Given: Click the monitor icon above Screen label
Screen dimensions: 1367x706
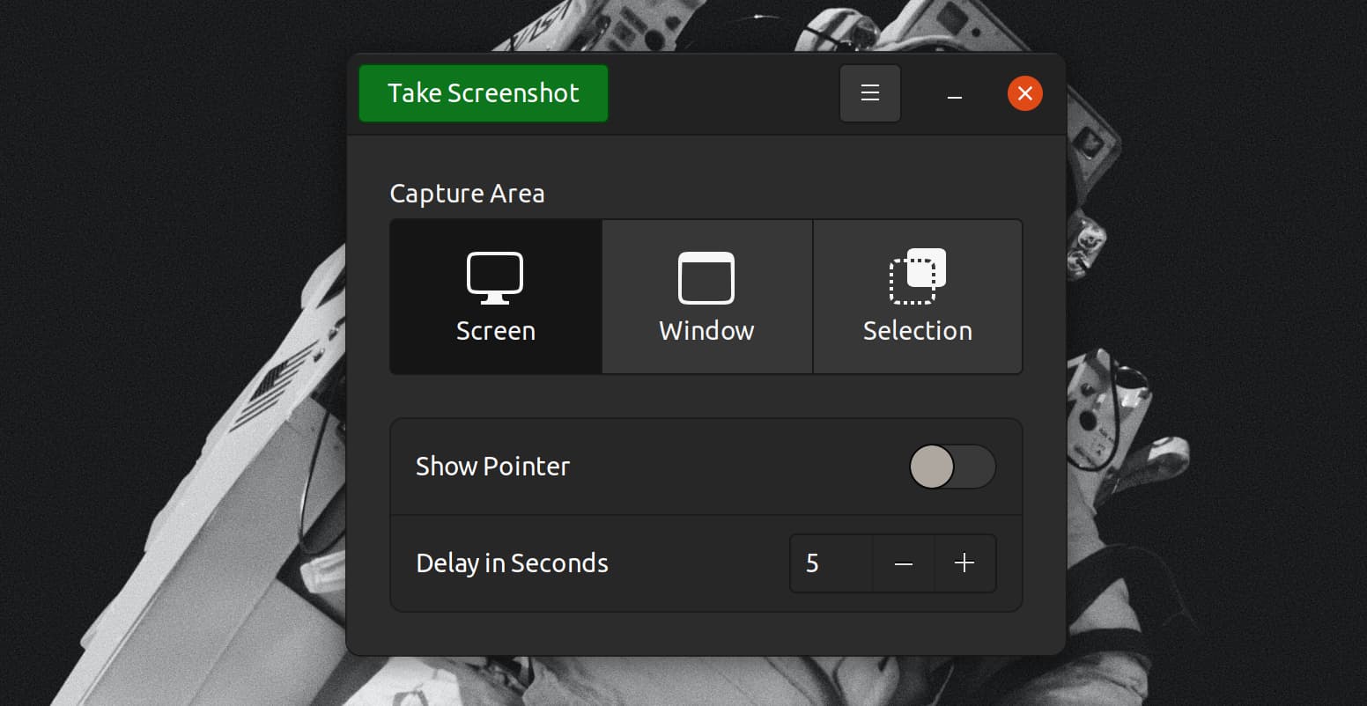Looking at the screenshot, I should coord(494,277).
